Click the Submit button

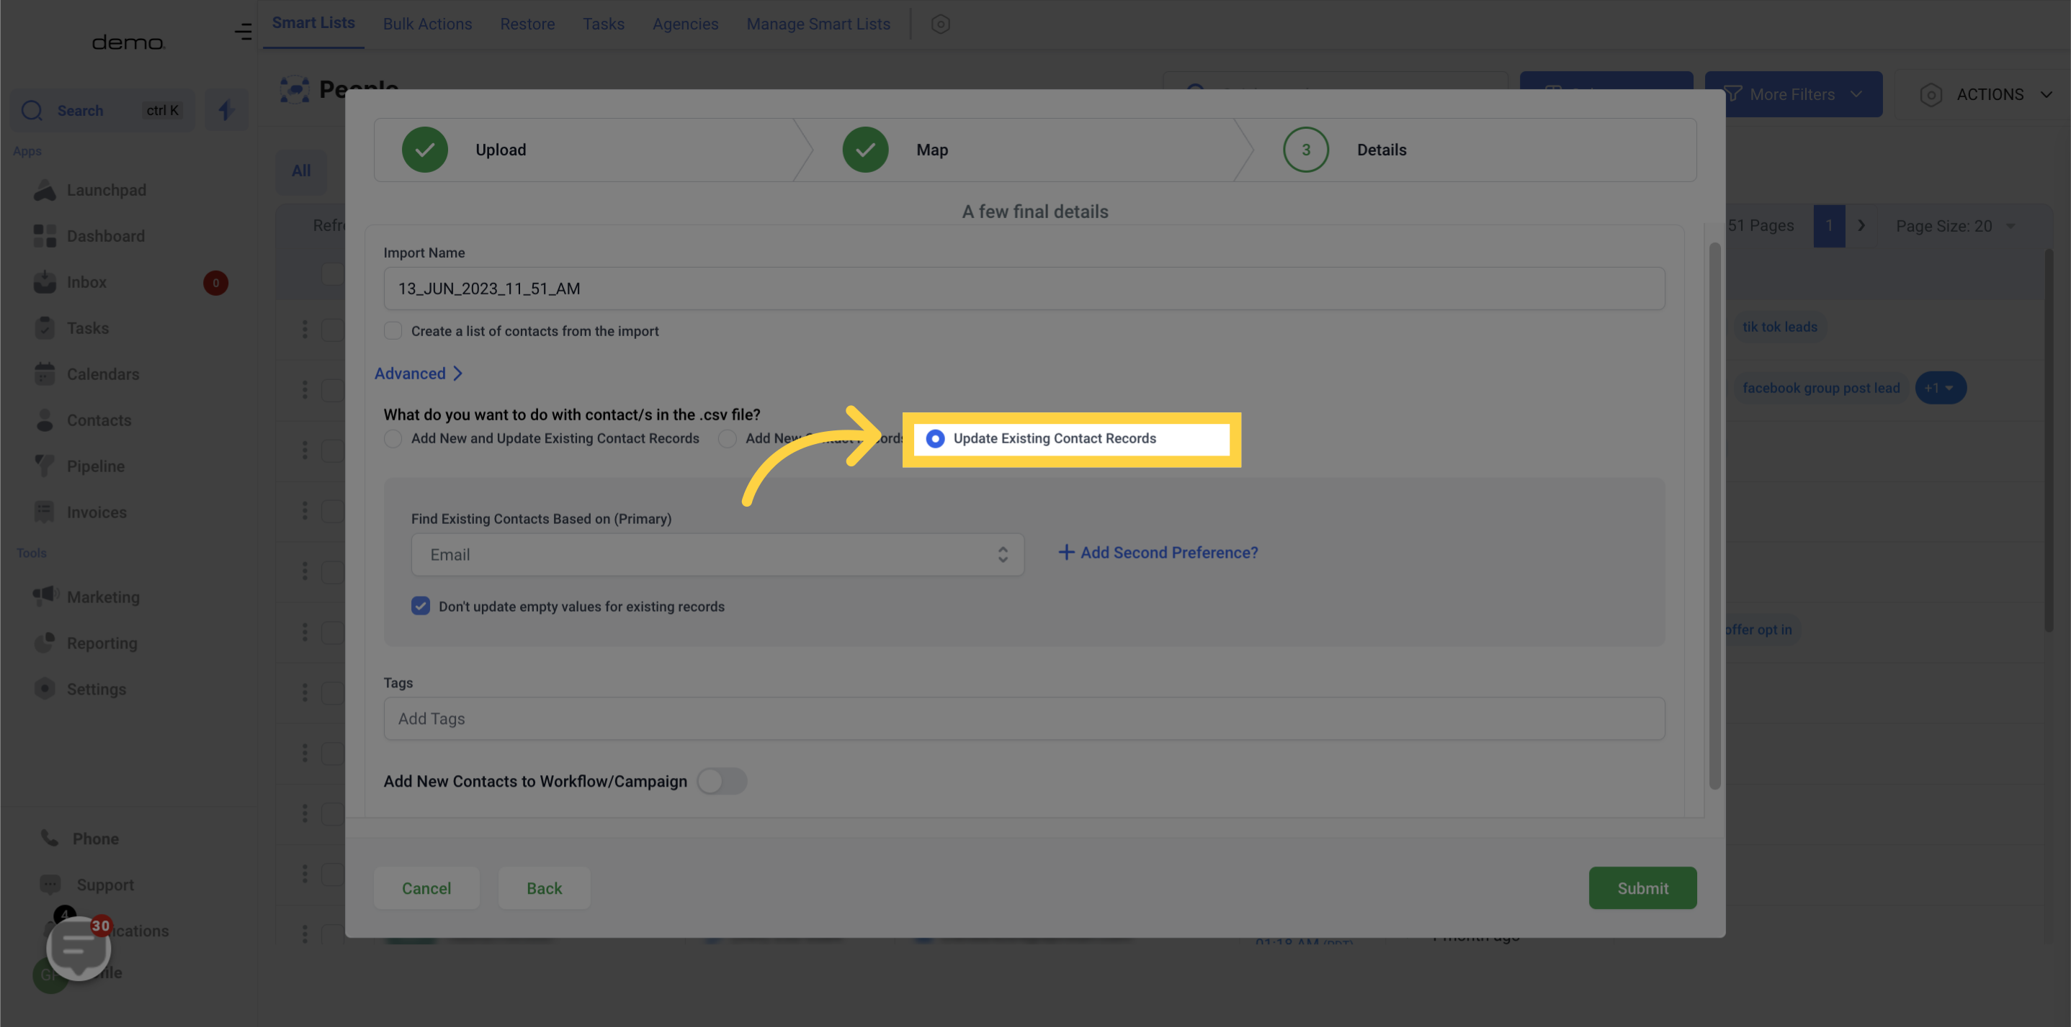[1642, 887]
